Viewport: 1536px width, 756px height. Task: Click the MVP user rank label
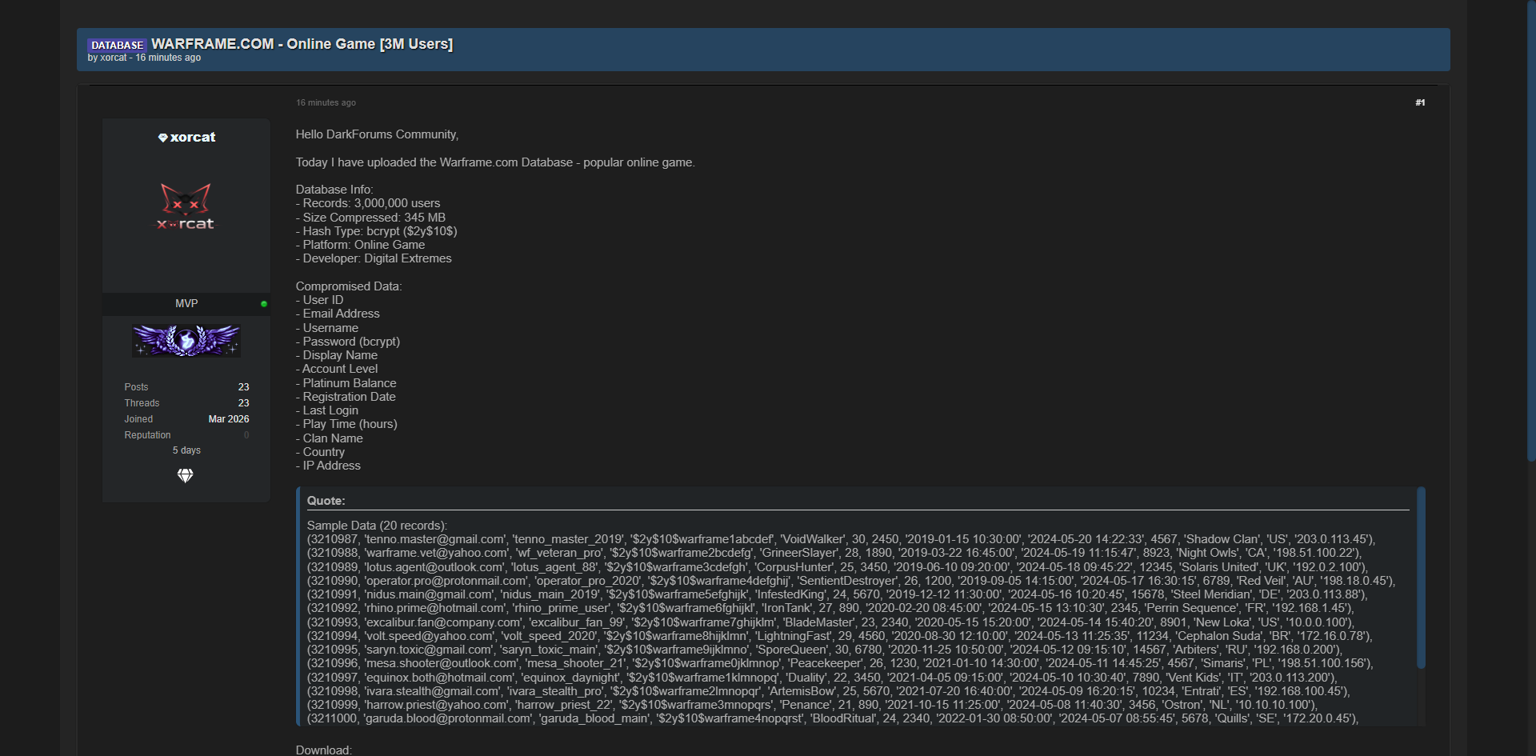tap(186, 304)
